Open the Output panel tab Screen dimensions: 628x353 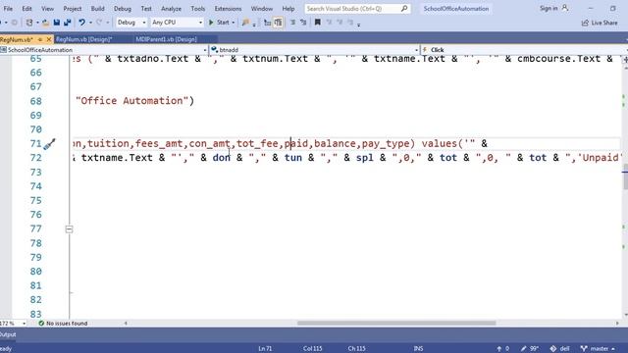click(8, 334)
